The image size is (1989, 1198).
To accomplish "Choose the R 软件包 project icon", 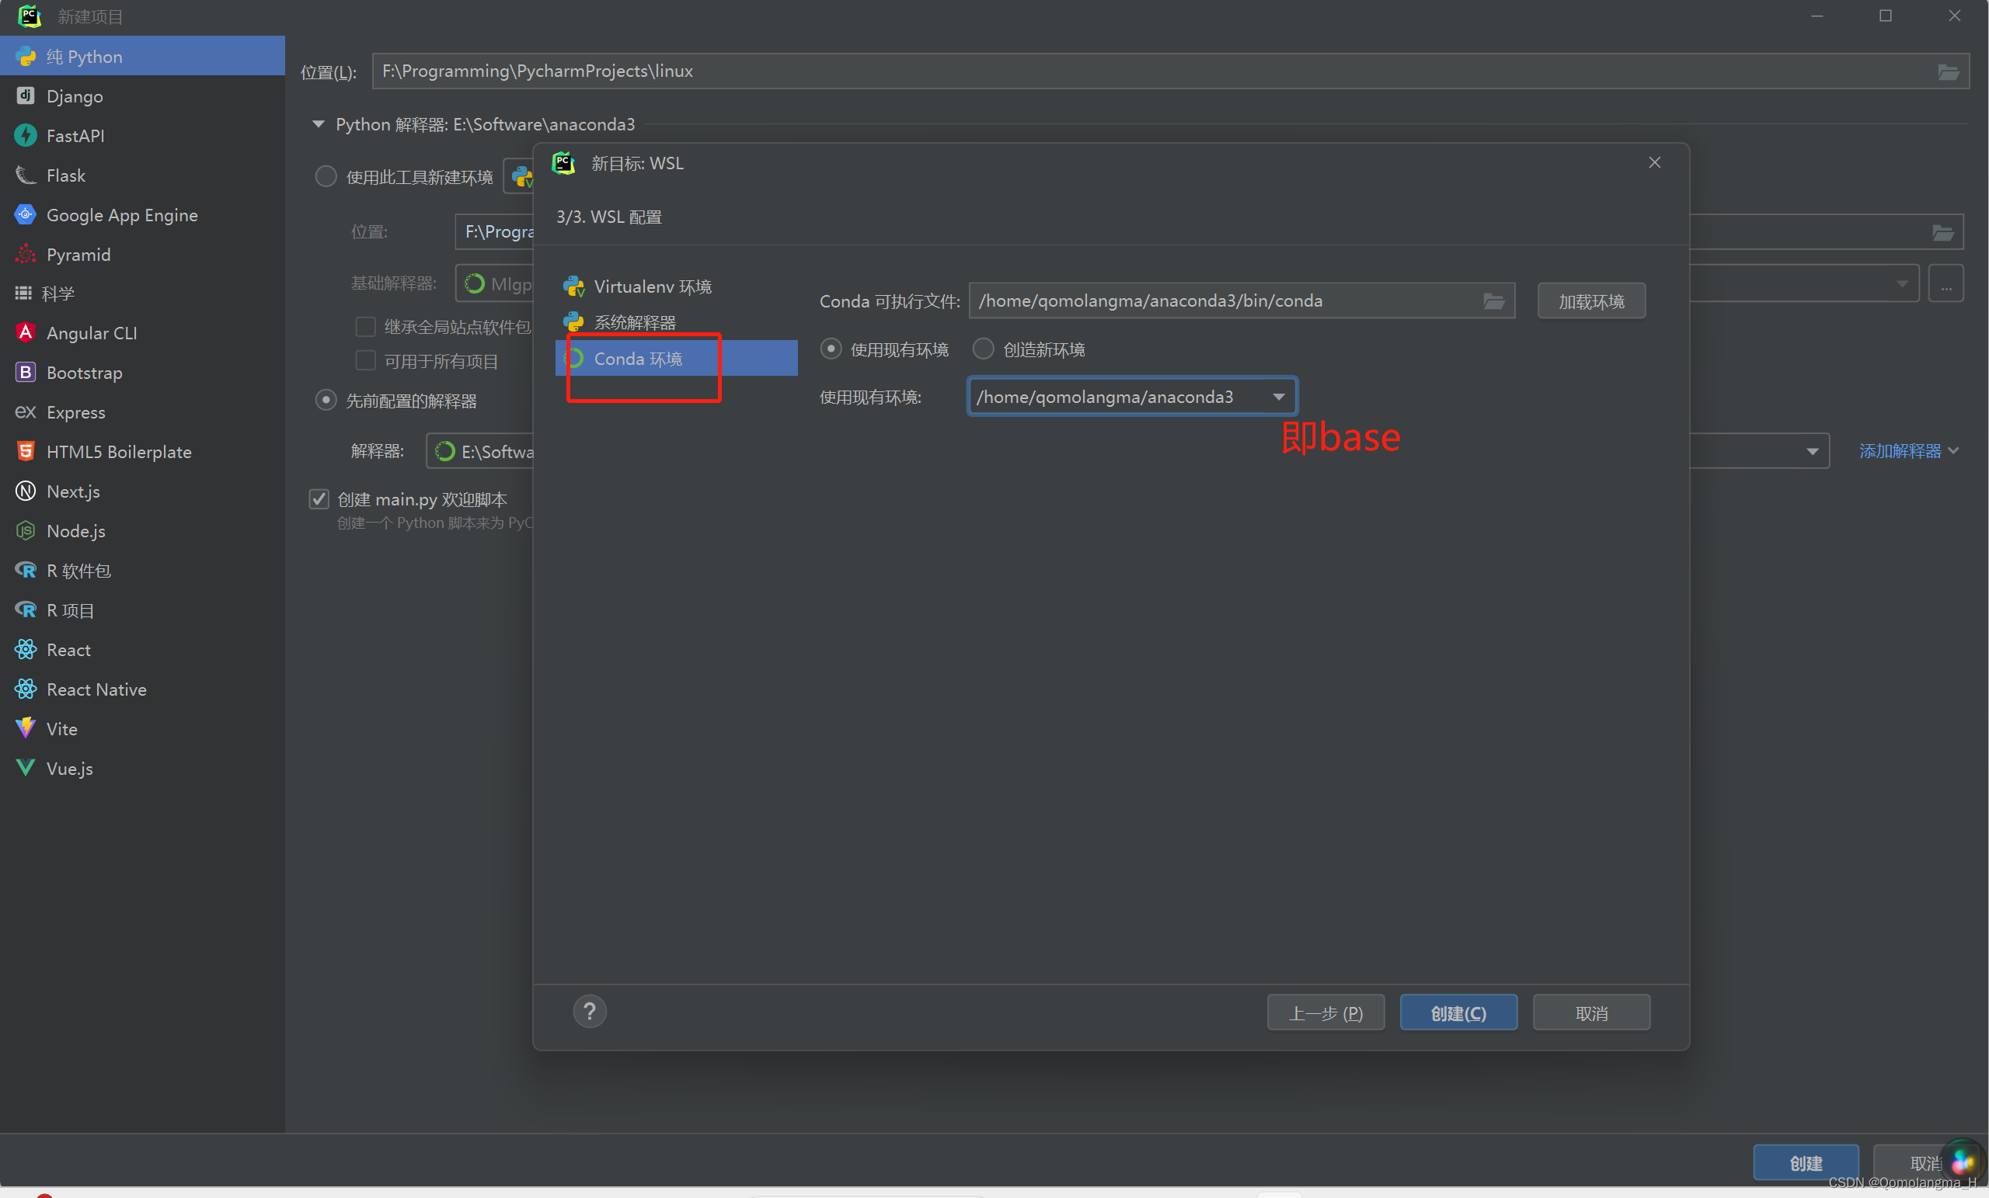I will point(26,570).
